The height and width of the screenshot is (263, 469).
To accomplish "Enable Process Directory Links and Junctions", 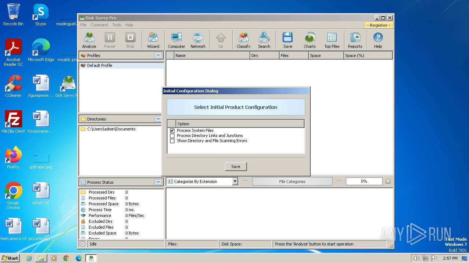I will [172, 136].
